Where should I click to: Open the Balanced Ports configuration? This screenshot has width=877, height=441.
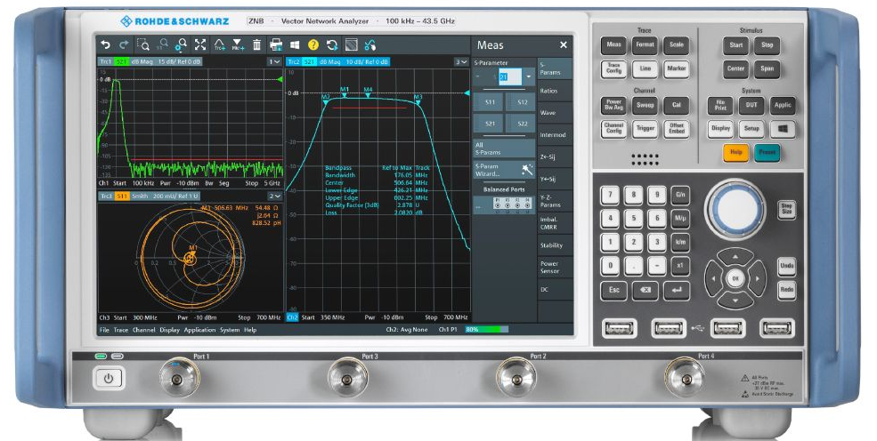click(x=505, y=205)
